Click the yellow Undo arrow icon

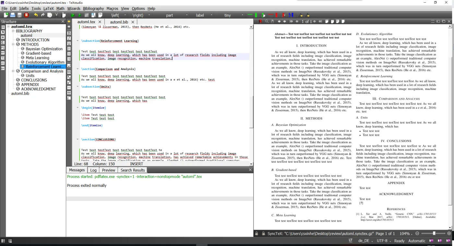click(x=36, y=15)
